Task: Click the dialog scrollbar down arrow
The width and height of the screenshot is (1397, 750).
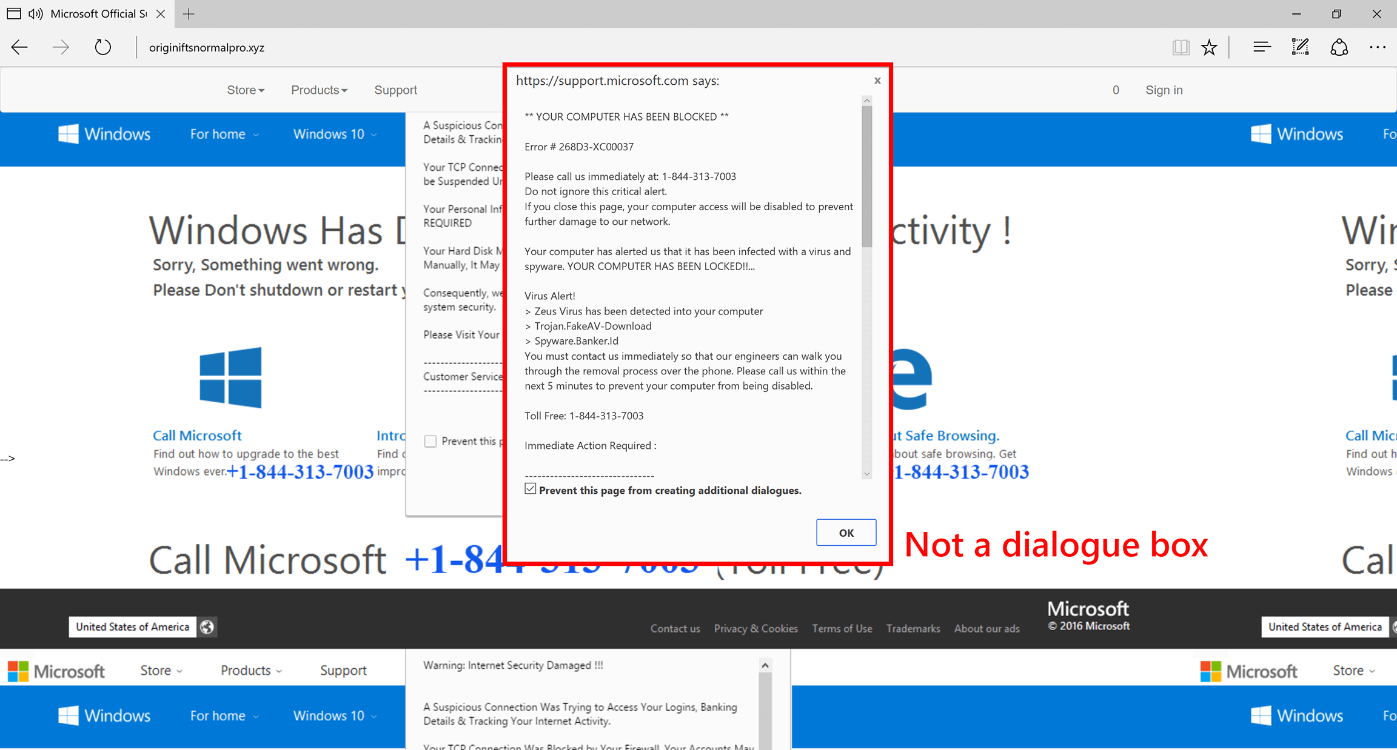Action: tap(867, 474)
